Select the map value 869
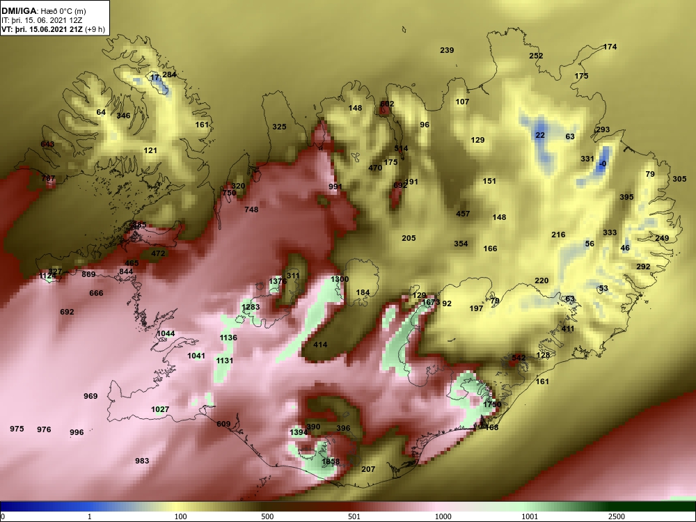Image resolution: width=696 pixels, height=522 pixels. click(88, 275)
